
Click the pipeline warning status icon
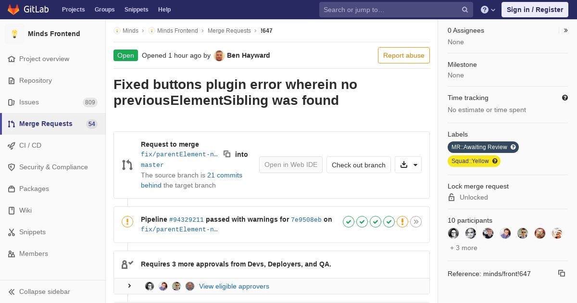click(x=127, y=222)
